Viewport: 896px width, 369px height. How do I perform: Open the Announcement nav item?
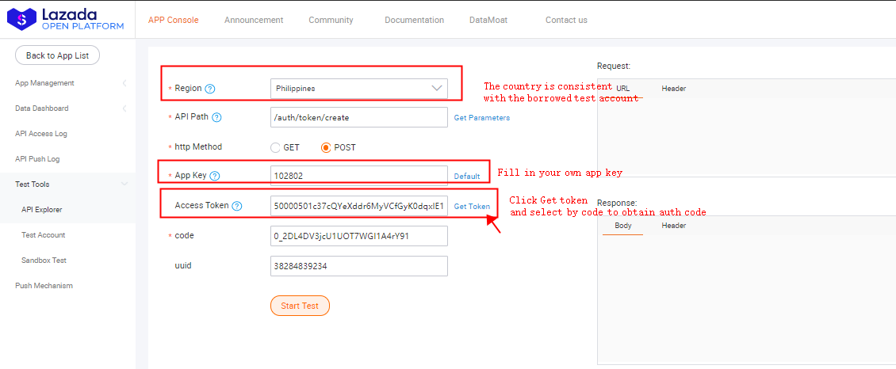[x=254, y=20]
